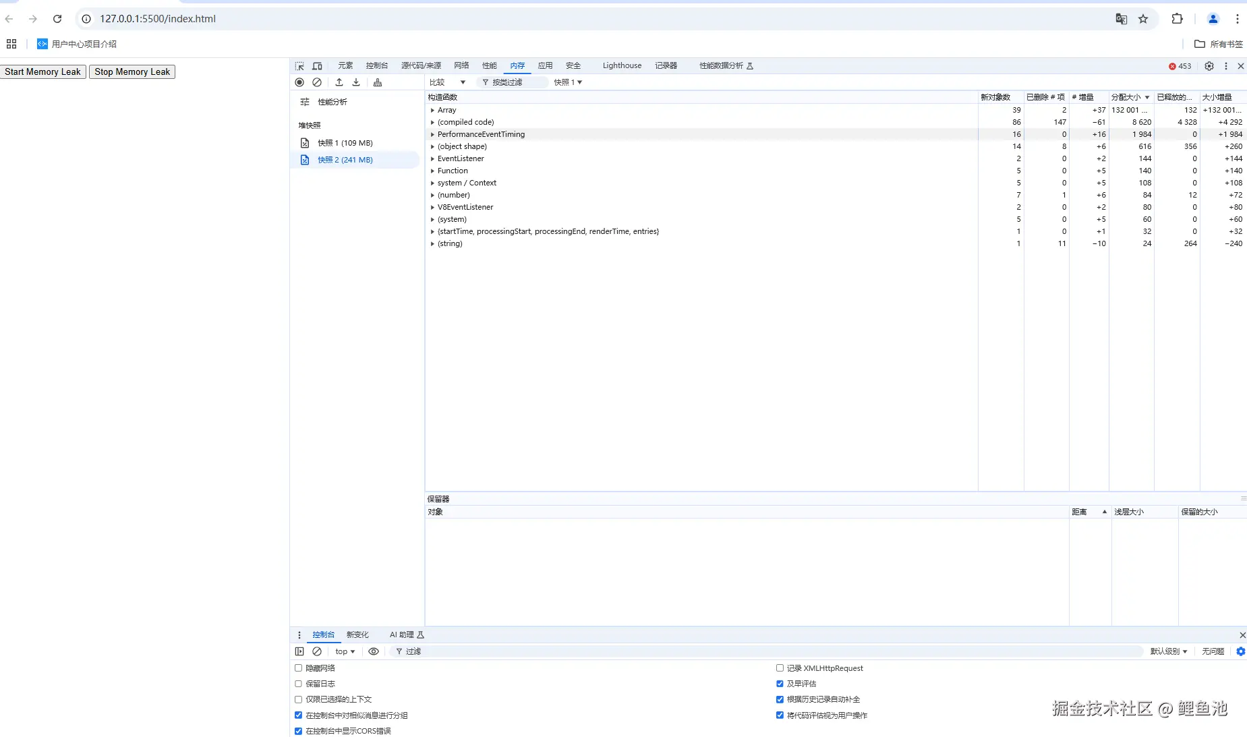Click the red error count 453 badge
Screen dimensions: 1247x737
(1180, 66)
